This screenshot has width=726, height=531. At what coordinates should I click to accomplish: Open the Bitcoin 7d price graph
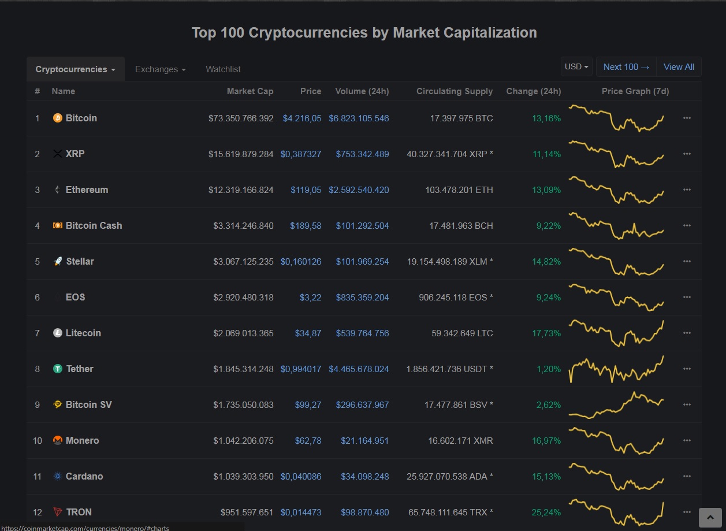coord(616,118)
